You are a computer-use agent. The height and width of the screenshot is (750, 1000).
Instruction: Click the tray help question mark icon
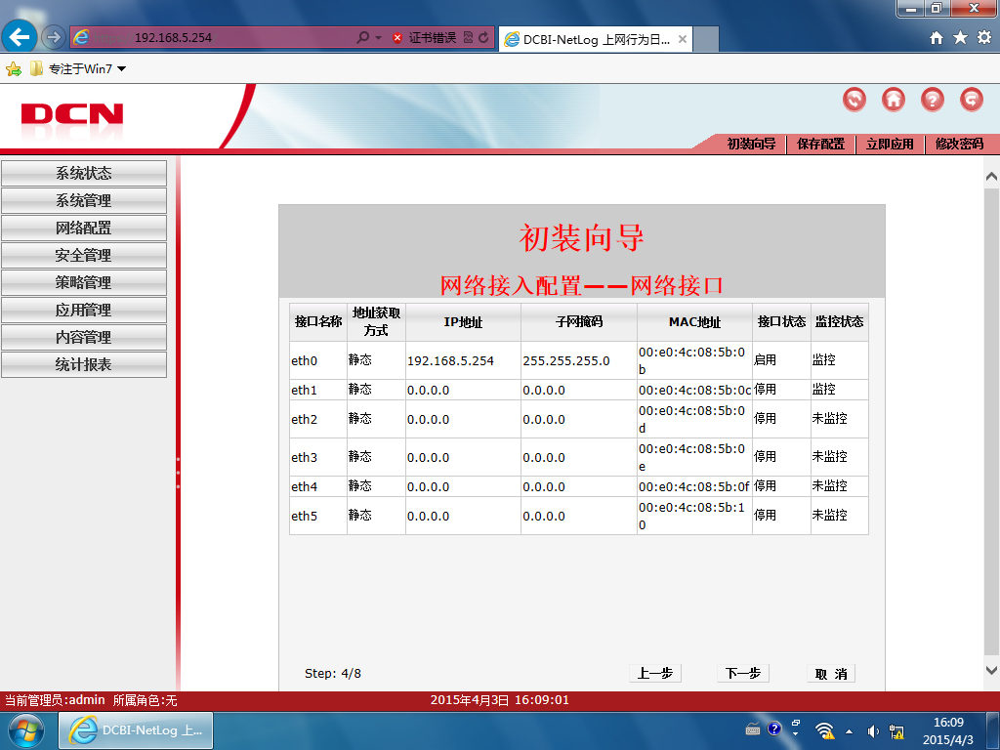click(774, 729)
